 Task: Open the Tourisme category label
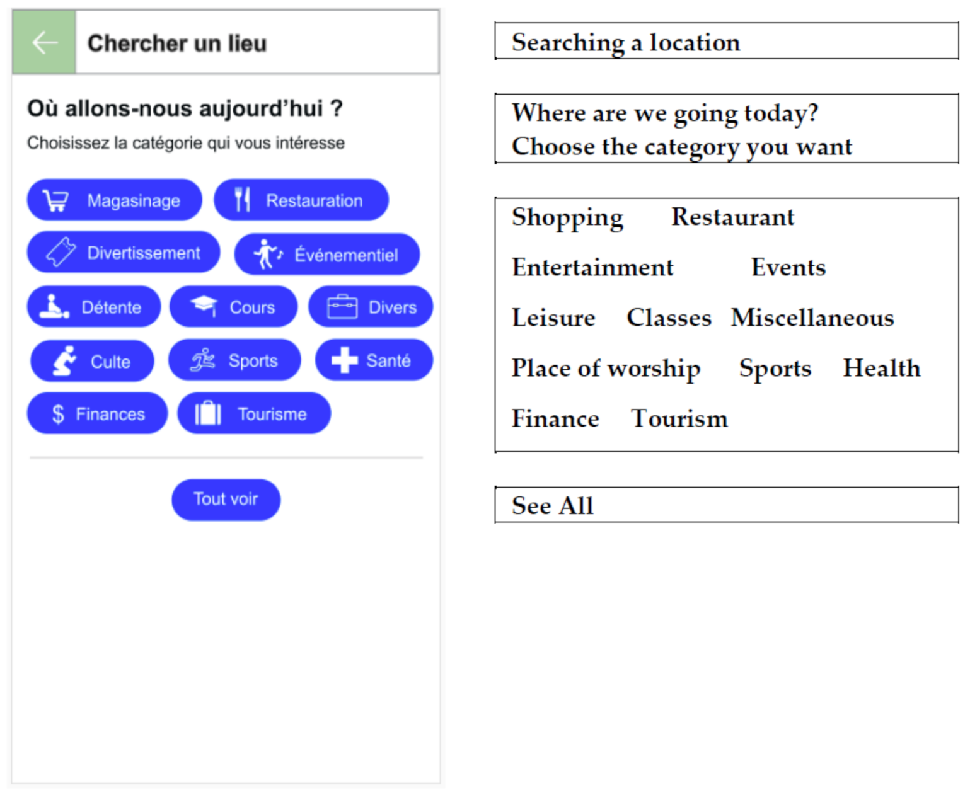click(272, 414)
